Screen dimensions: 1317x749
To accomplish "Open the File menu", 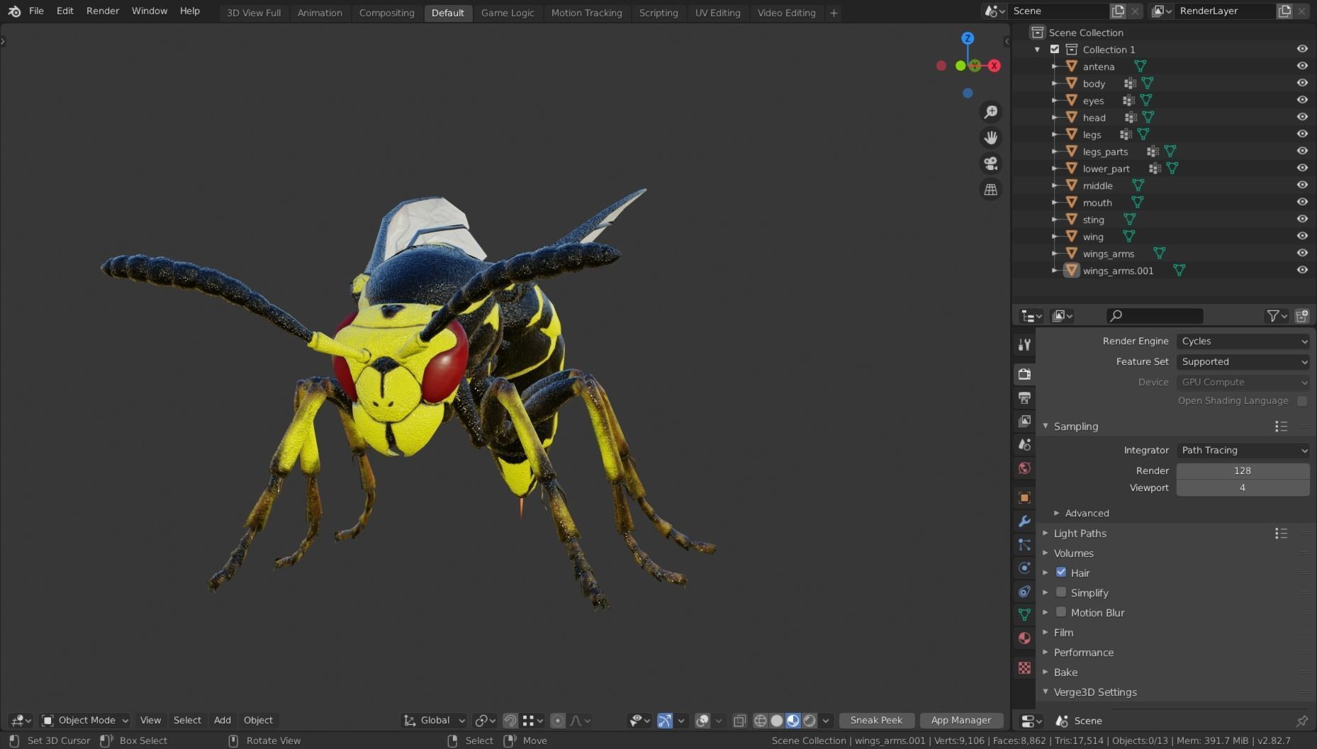I will 36,11.
